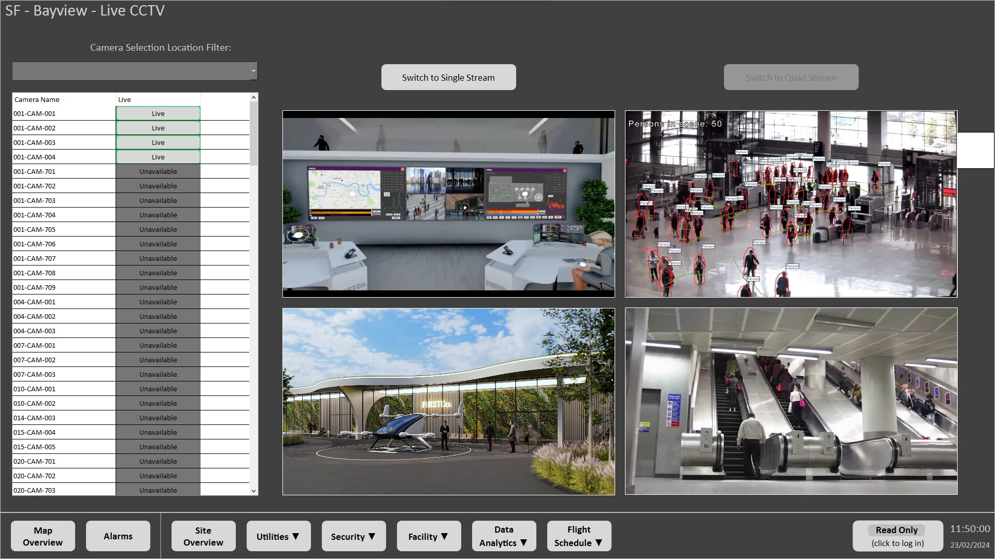Viewport: 995px width, 559px height.
Task: Click the camera list scrollbar down arrow
Action: coord(253,491)
